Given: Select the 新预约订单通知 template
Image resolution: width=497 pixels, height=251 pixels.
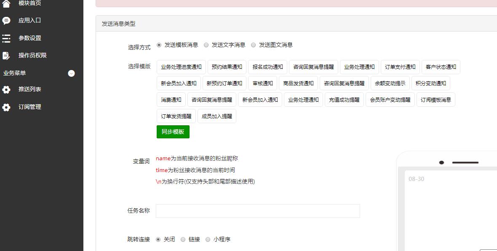Looking at the screenshot, I should point(224,83).
